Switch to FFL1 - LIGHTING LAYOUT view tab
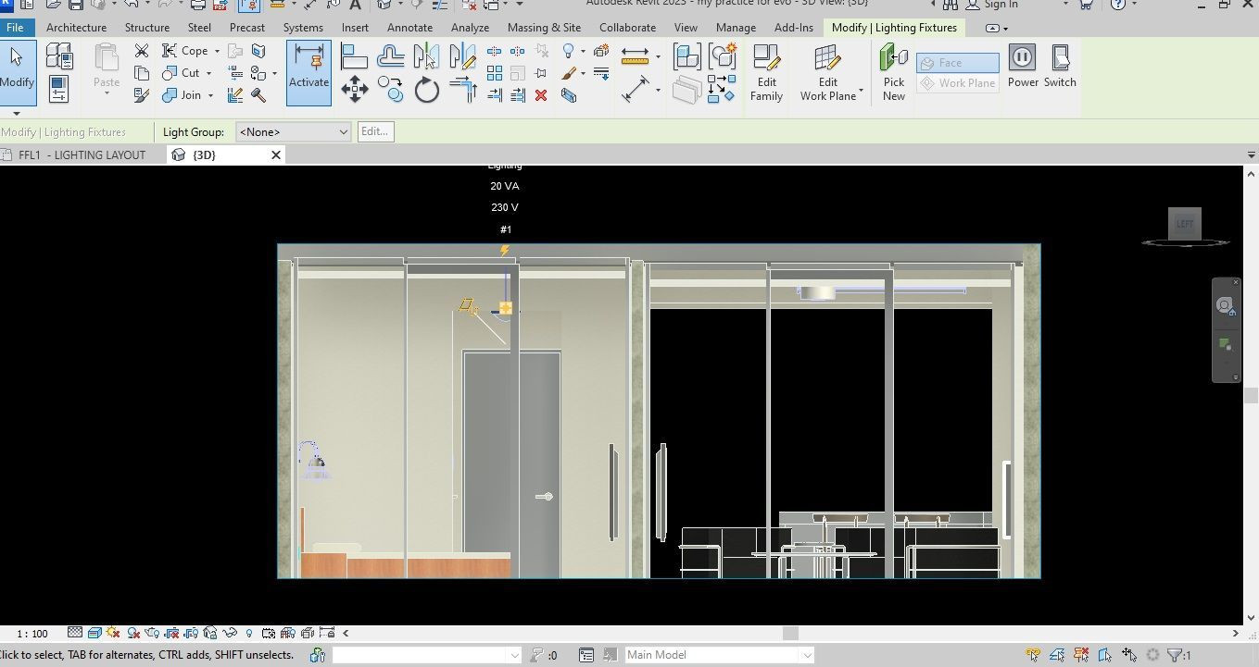Image resolution: width=1259 pixels, height=667 pixels. [x=82, y=155]
